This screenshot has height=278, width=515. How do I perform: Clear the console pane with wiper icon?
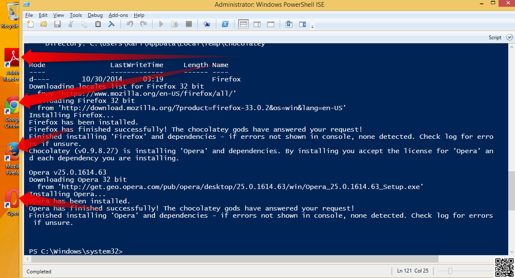(x=112, y=24)
